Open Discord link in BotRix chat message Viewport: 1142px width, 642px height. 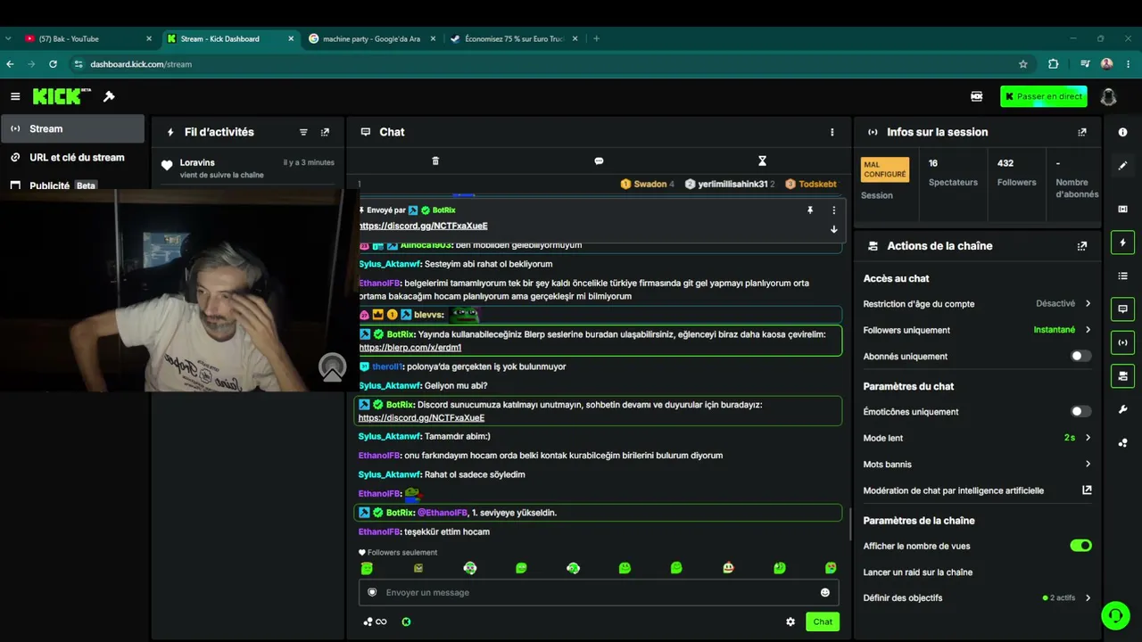pyautogui.click(x=422, y=417)
